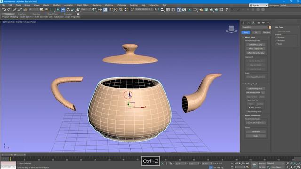This screenshot has width=301, height=169.
Task: Click Affect Pivot Only button
Action: pos(256,45)
